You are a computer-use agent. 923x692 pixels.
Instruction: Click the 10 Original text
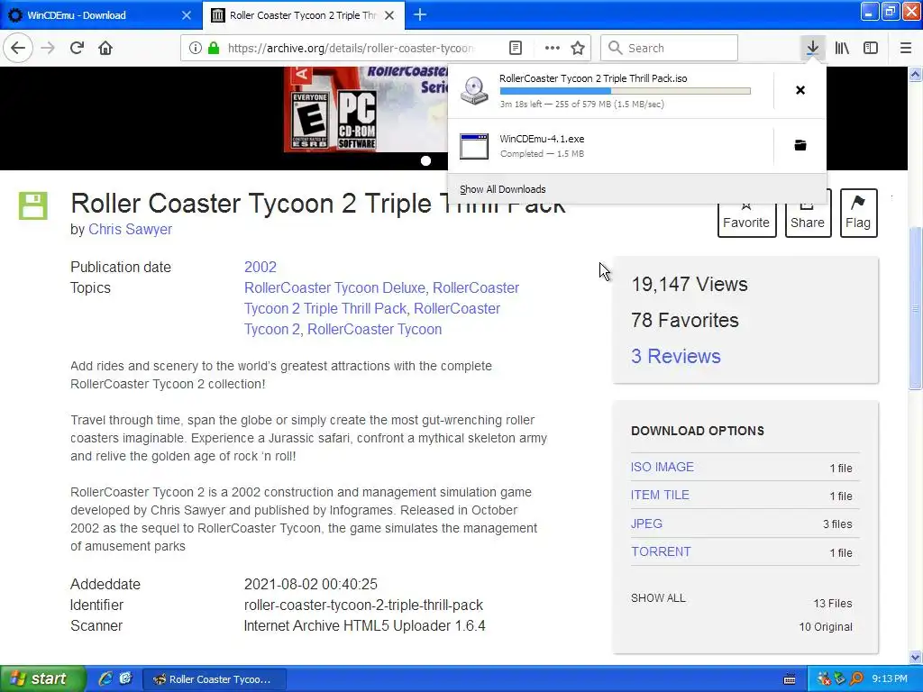coord(826,627)
